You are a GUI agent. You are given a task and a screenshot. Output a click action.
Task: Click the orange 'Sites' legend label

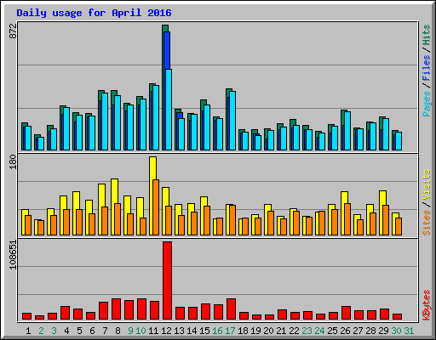427,223
